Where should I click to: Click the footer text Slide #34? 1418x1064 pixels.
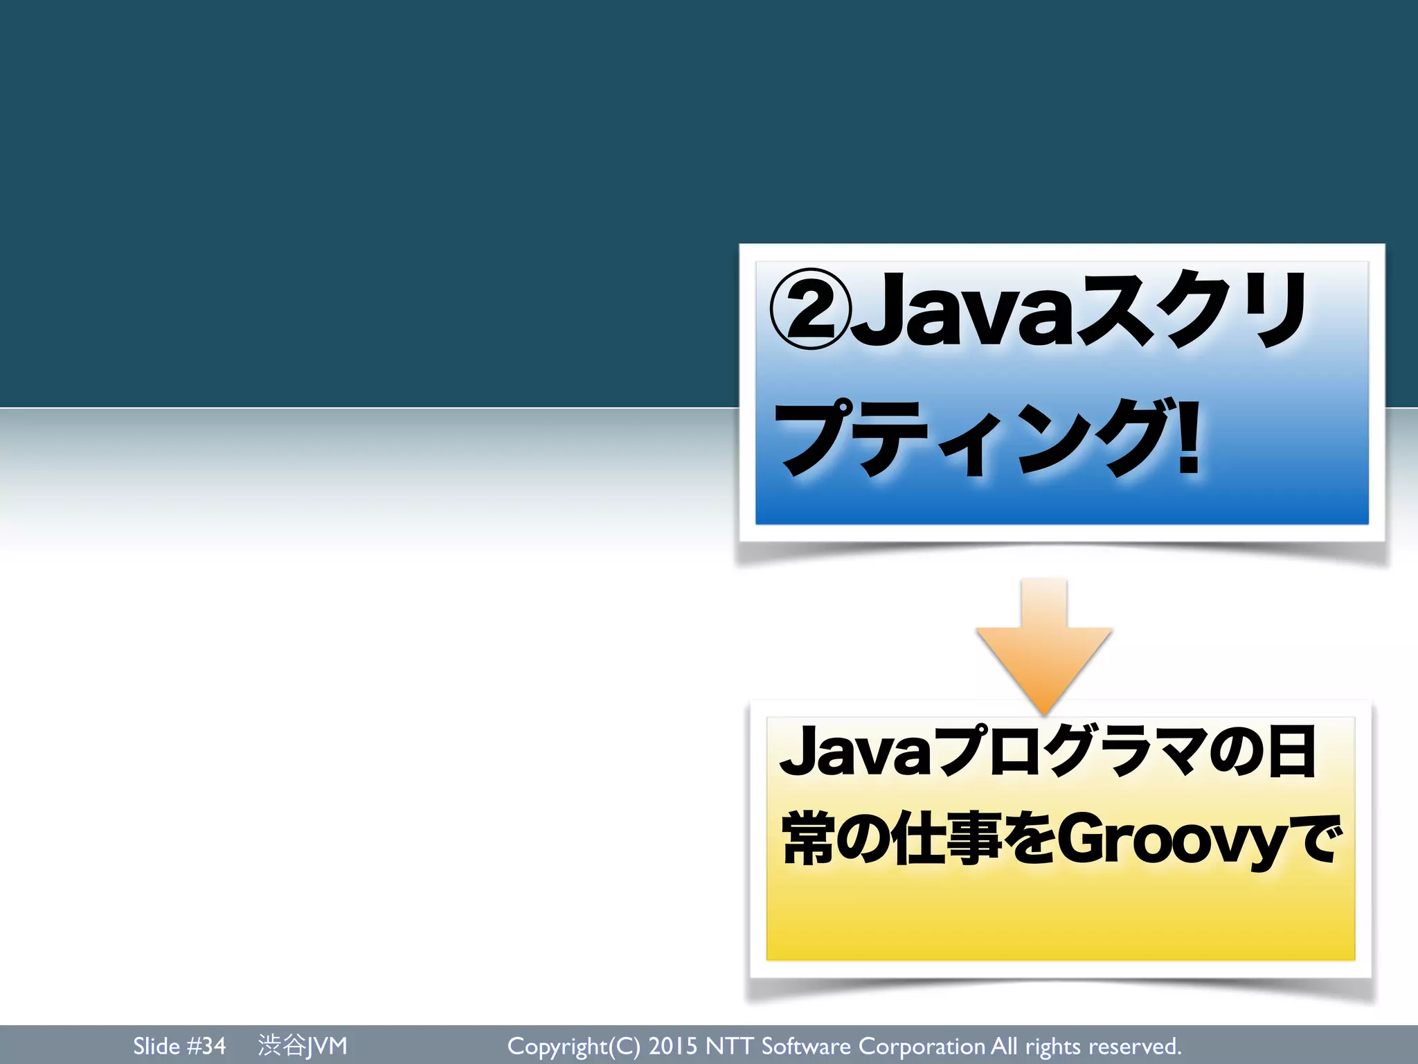(x=179, y=1045)
